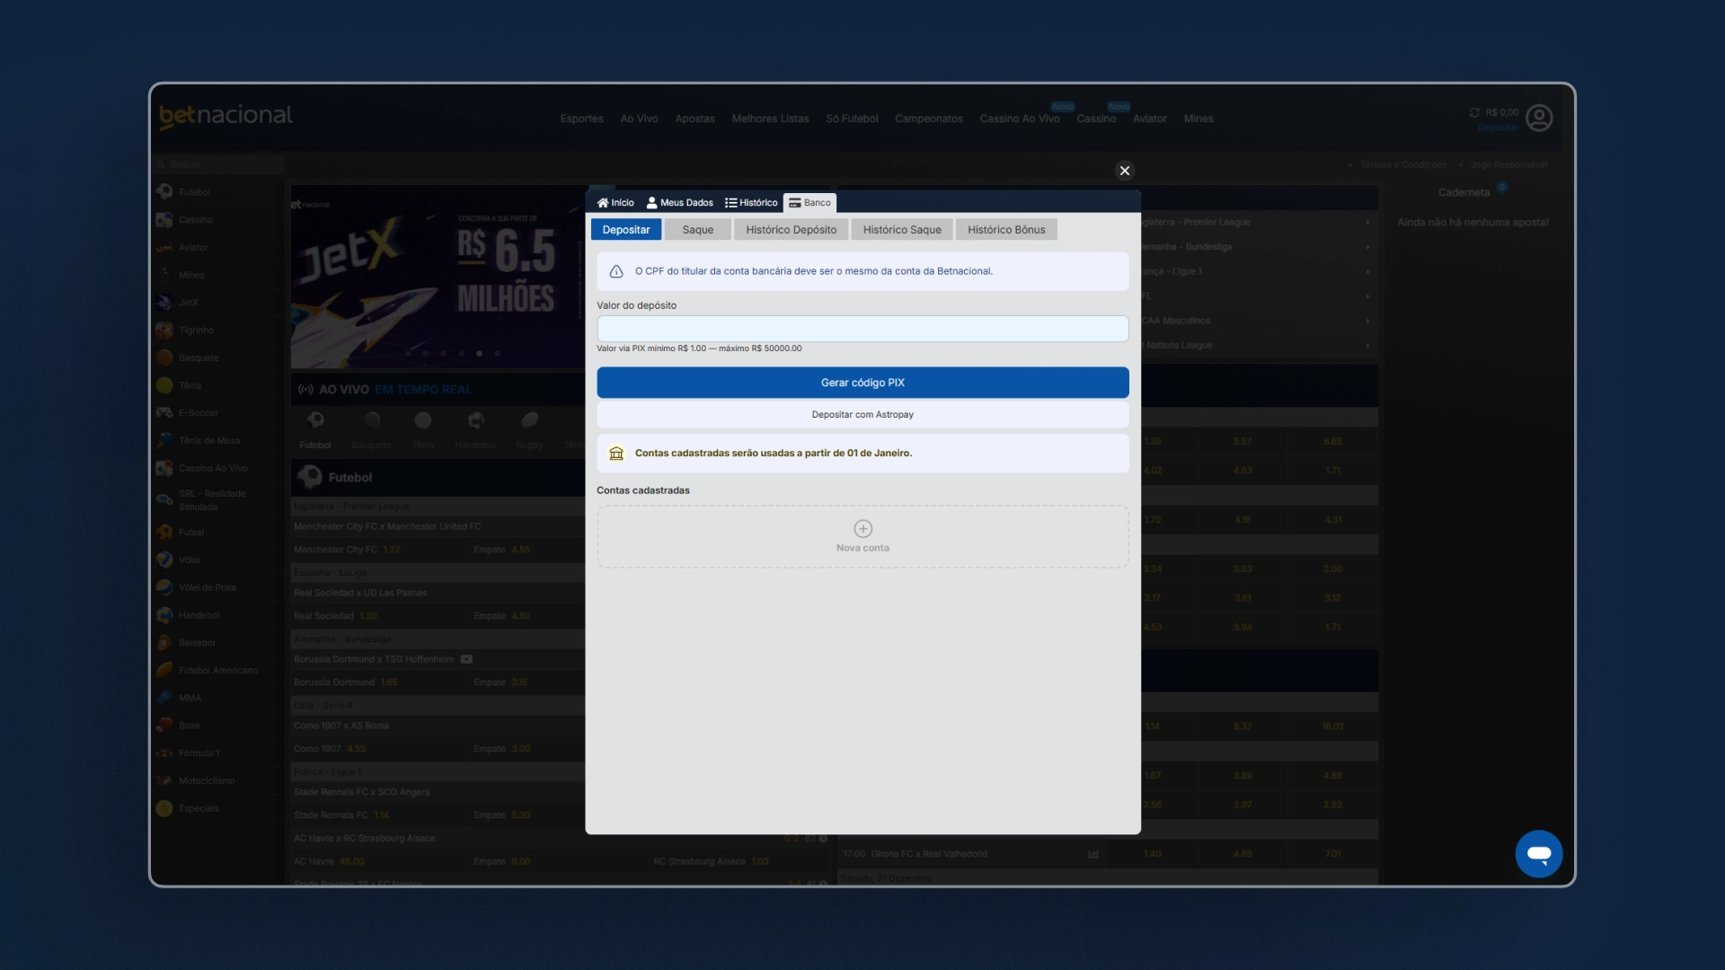Open Início tab with home icon
Screen dimensions: 1725x970
tap(615, 203)
